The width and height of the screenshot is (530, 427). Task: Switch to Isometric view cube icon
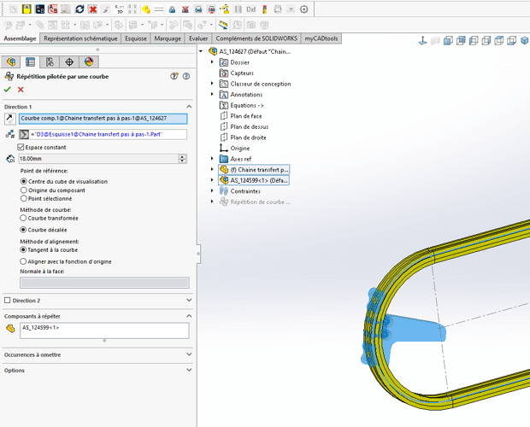pyautogui.click(x=524, y=41)
